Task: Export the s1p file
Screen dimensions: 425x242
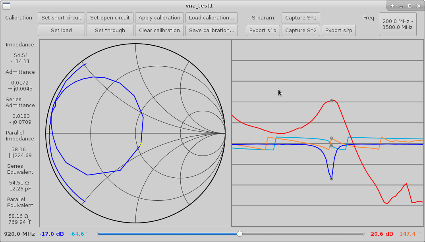Action: [x=263, y=31]
